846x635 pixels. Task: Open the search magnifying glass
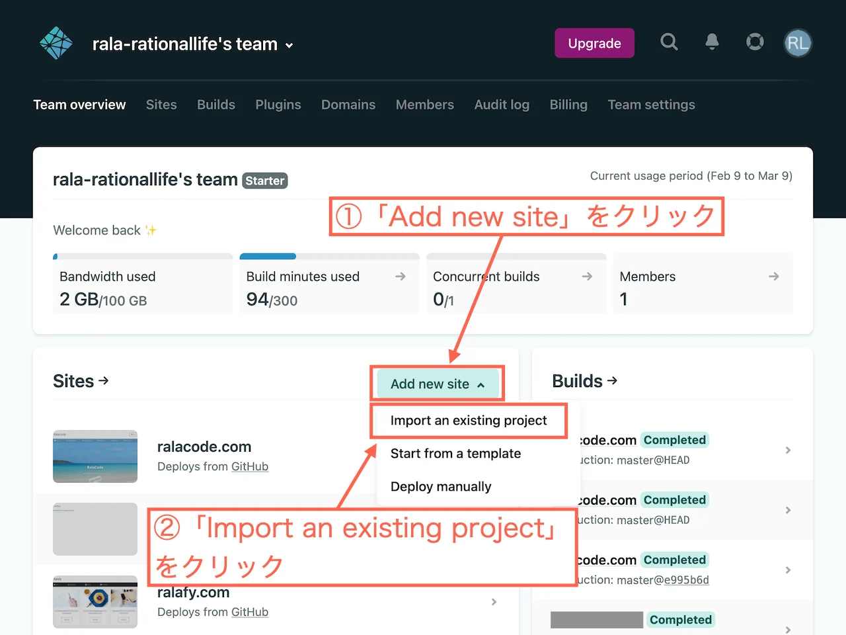click(669, 42)
